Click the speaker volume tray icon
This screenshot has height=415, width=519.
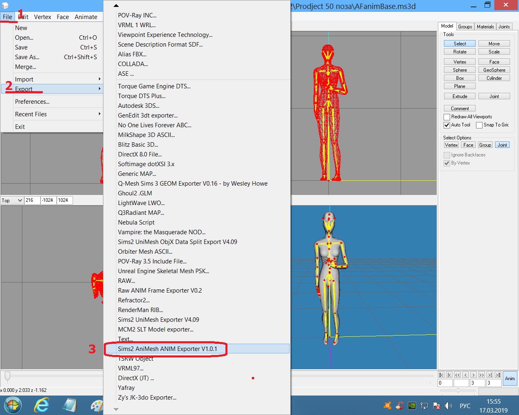[448, 405]
